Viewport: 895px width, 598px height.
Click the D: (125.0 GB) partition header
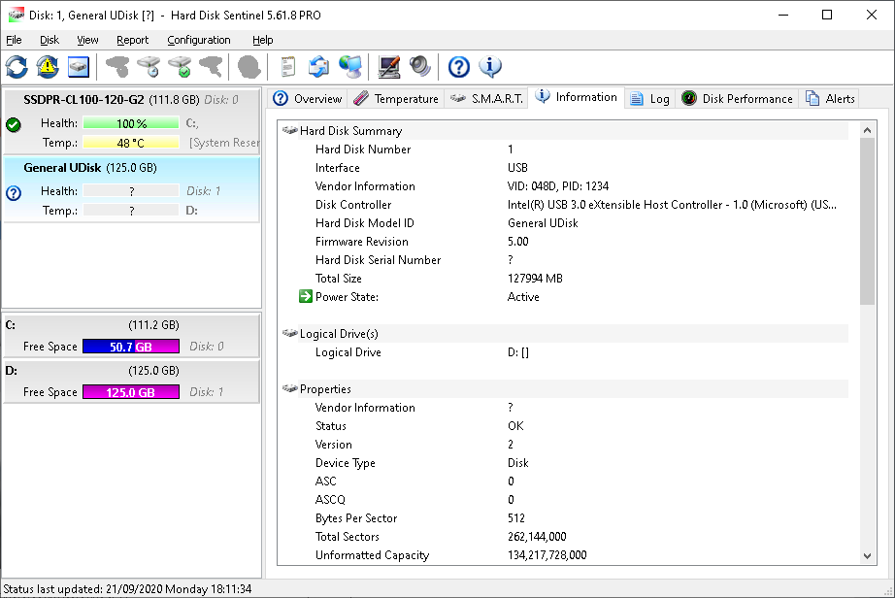click(x=131, y=371)
